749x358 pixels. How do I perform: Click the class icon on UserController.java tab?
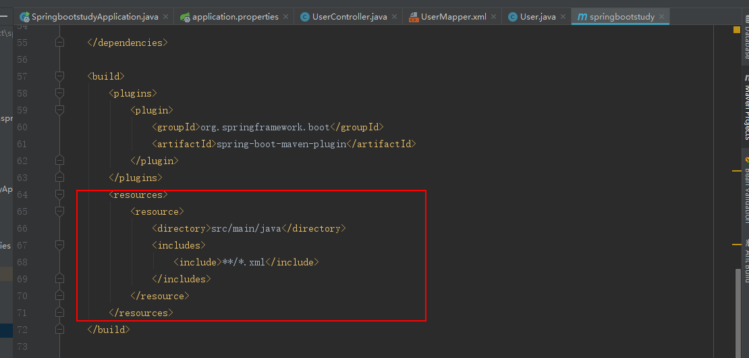click(x=304, y=17)
